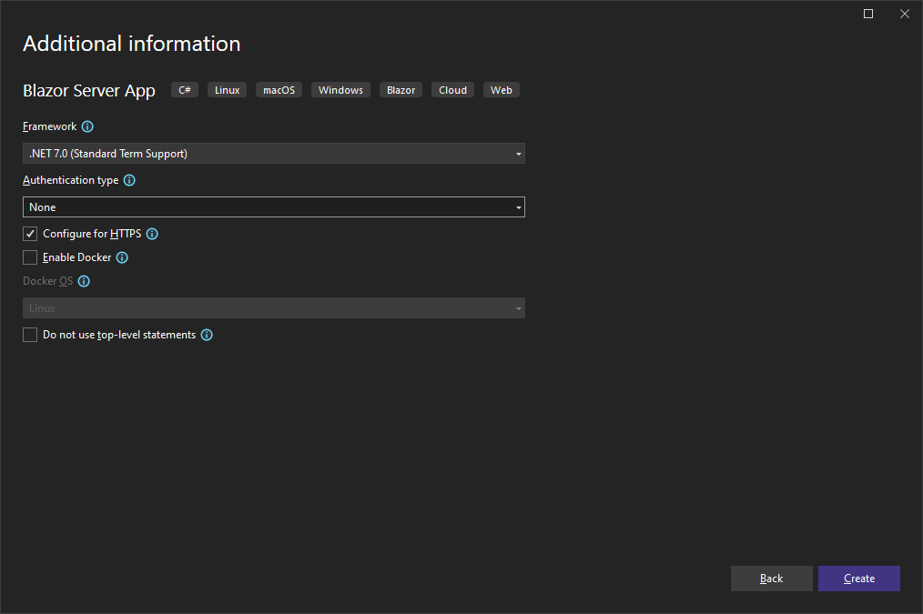Image resolution: width=923 pixels, height=614 pixels.
Task: Click the Cloud tag
Action: tap(452, 90)
